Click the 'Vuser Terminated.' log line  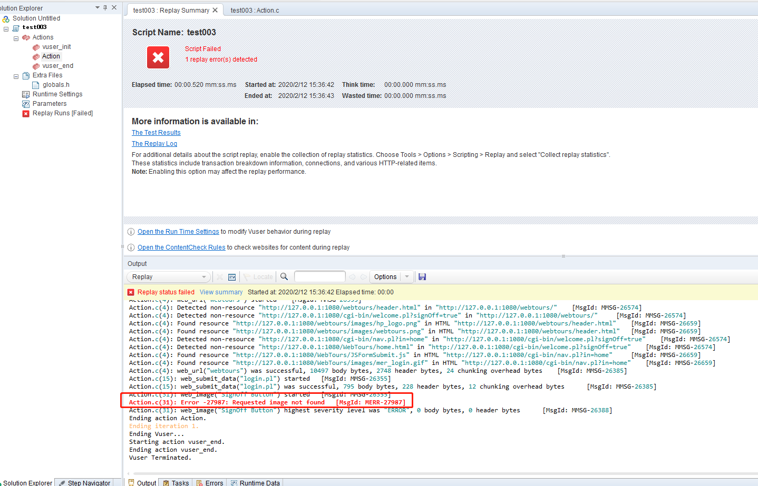160,458
